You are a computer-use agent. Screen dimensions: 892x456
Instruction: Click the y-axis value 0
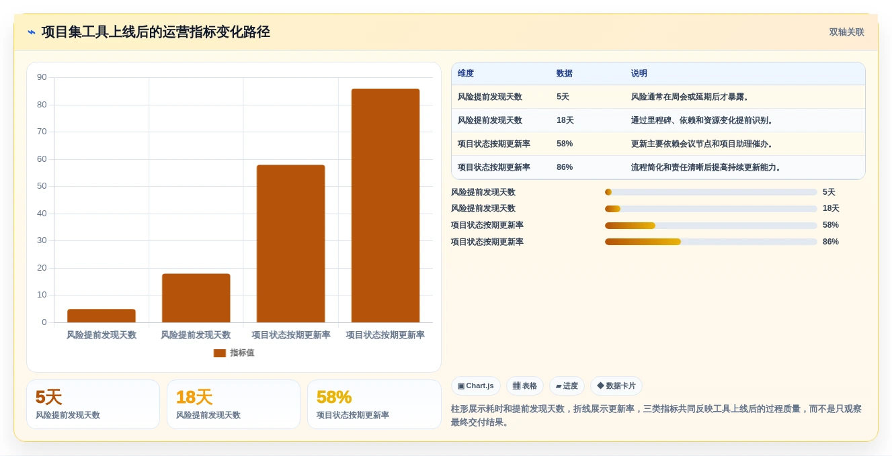(44, 322)
